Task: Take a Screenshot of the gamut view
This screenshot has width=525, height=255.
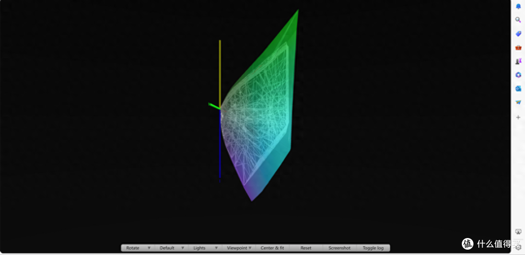Action: [339, 248]
